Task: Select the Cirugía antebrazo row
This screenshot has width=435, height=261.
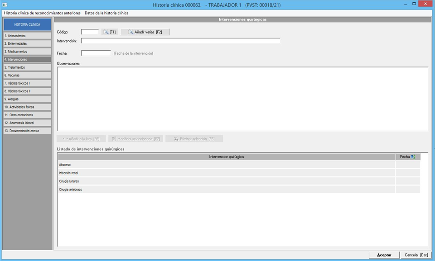Action: pos(239,190)
